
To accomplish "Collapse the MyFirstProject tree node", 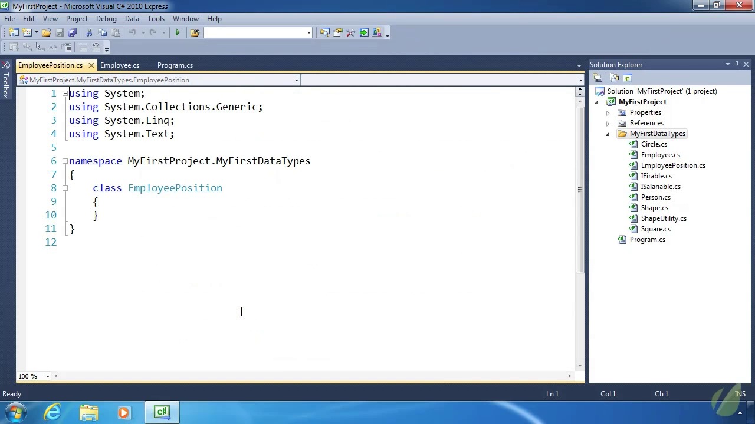I will [597, 102].
